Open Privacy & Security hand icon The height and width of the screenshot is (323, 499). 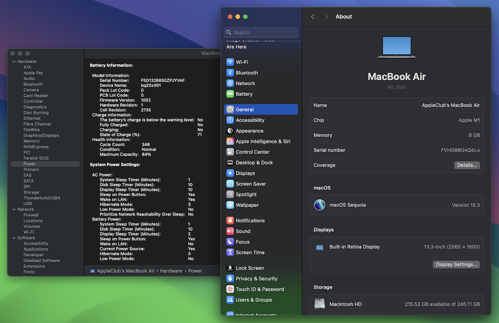[x=230, y=279]
